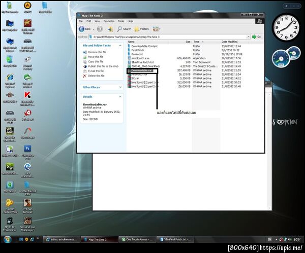Open the Tools menu
This screenshot has width=305, height=253.
pos(121,21)
